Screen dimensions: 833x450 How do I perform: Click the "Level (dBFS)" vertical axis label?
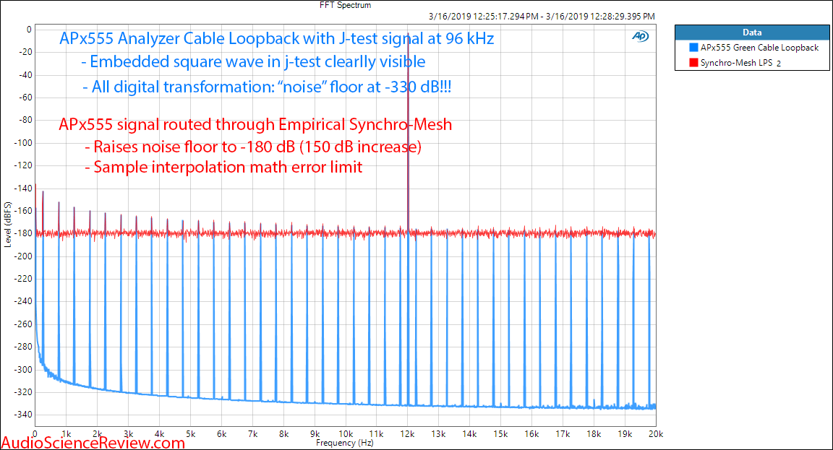pyautogui.click(x=7, y=225)
